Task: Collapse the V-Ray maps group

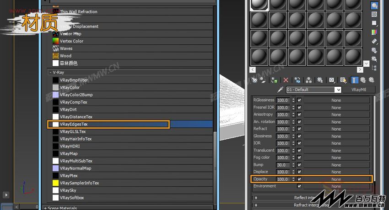Action: (x=51, y=73)
